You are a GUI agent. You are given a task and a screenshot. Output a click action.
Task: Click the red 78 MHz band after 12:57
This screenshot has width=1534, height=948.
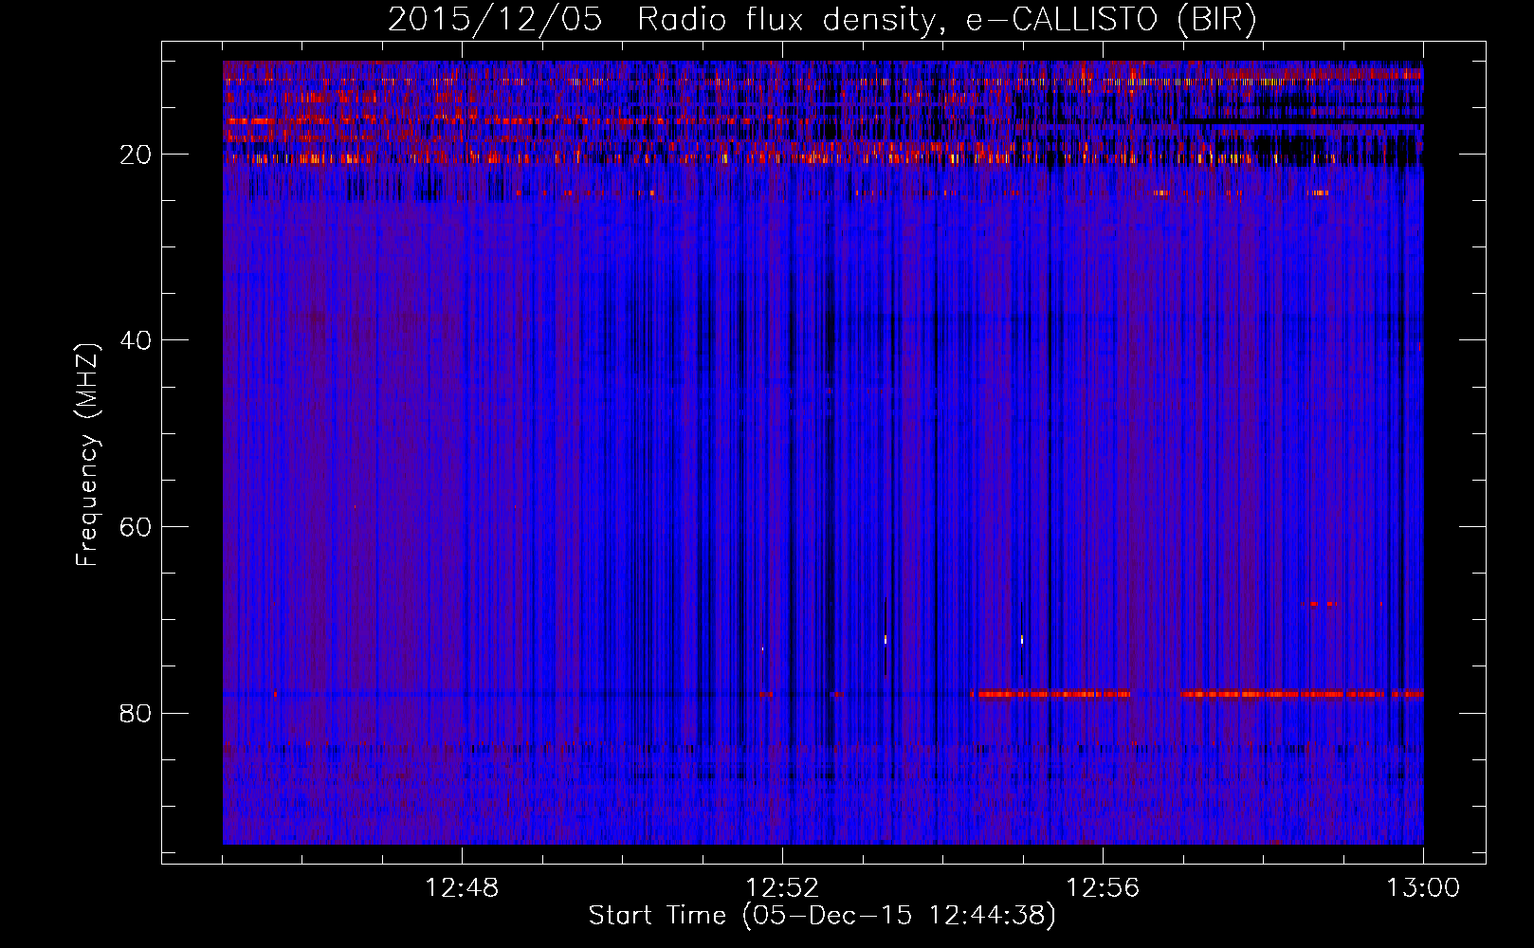[1299, 694]
